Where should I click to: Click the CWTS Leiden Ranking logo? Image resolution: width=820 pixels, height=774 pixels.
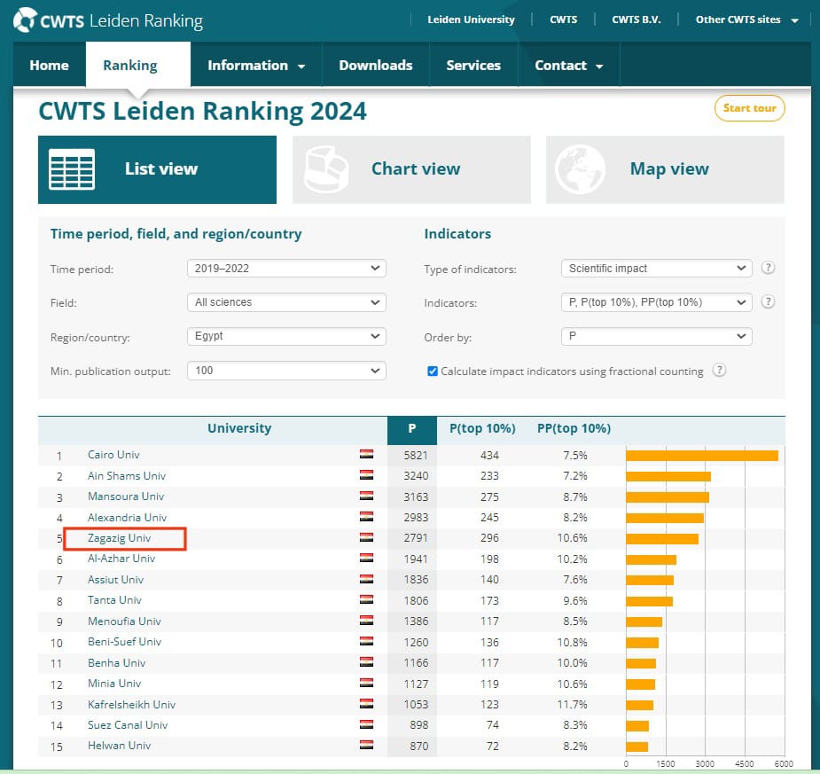[109, 20]
